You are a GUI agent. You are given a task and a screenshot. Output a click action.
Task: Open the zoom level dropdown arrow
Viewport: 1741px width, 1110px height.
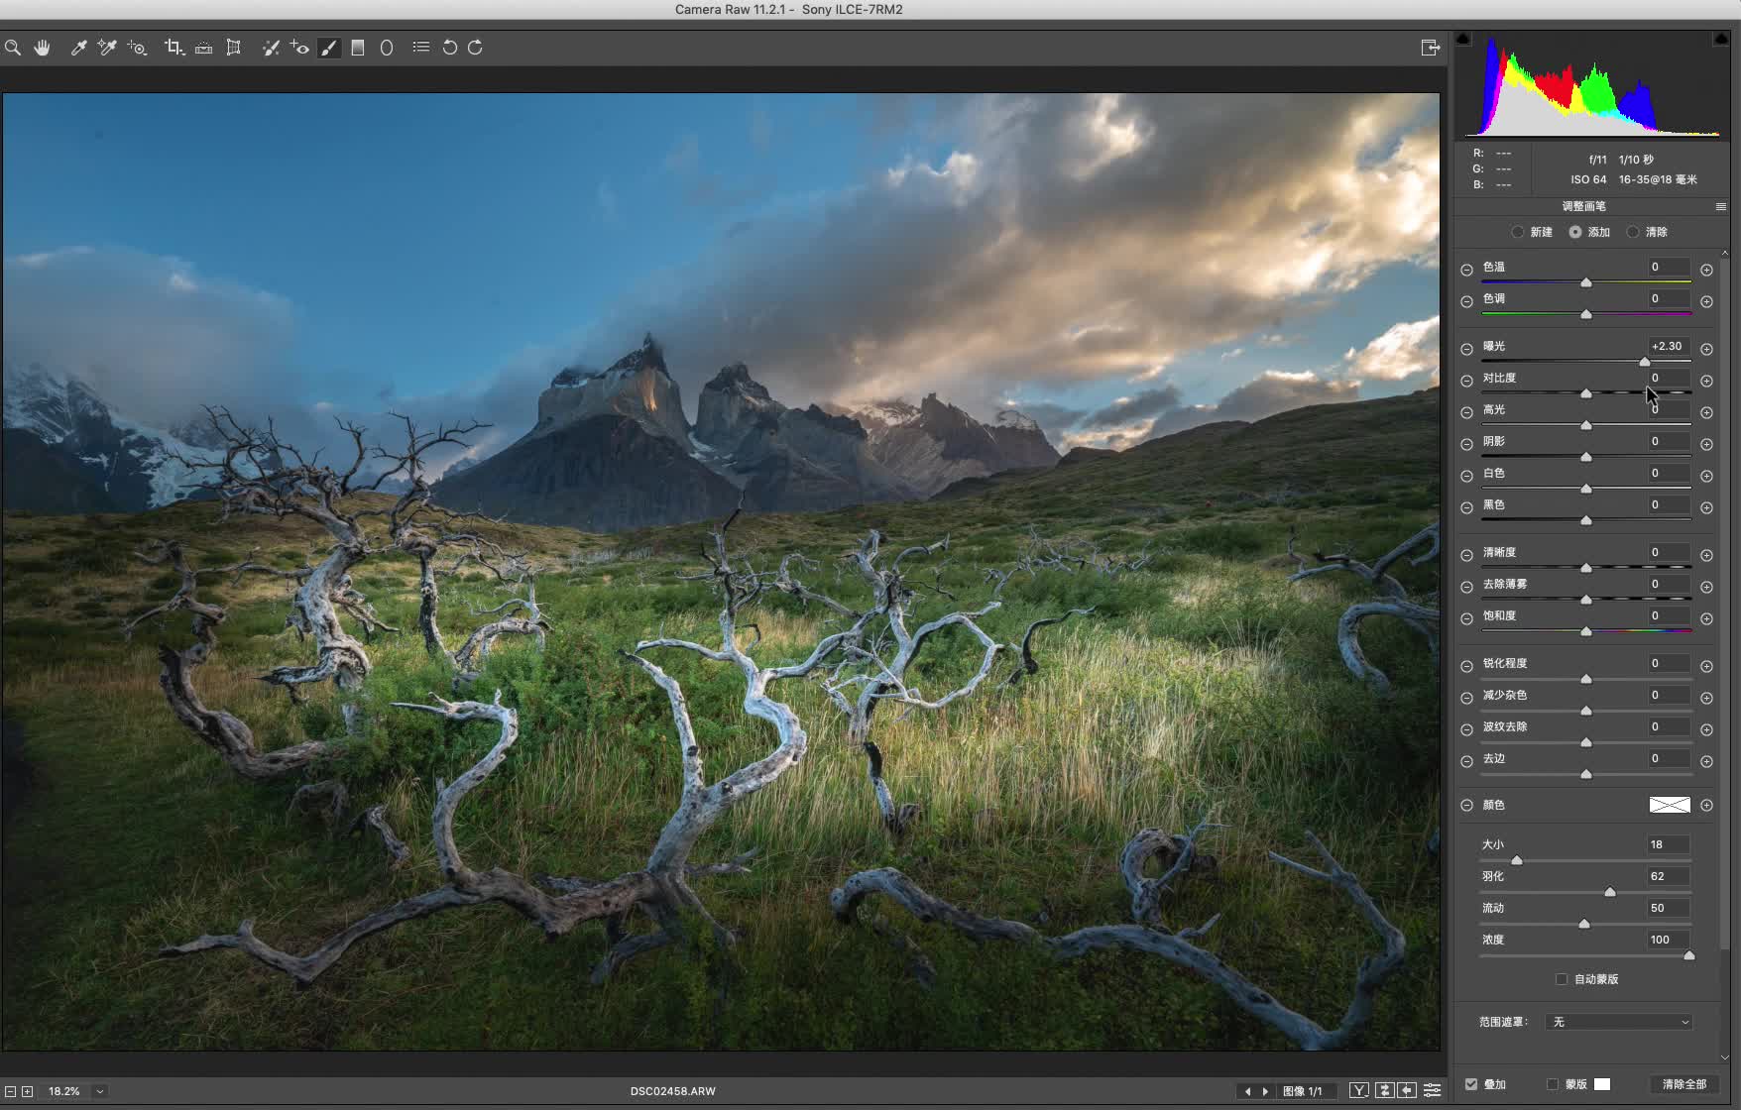[100, 1091]
